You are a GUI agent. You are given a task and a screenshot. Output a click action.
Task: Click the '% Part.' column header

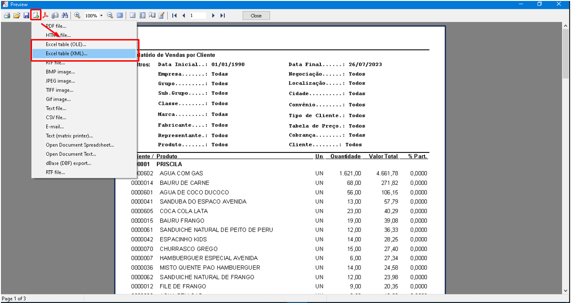(x=418, y=156)
